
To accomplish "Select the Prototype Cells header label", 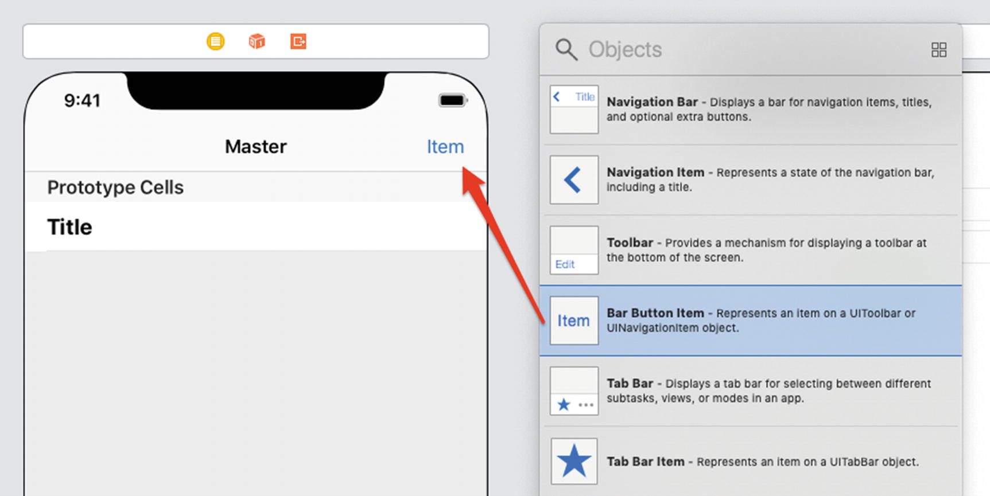I will click(x=115, y=188).
